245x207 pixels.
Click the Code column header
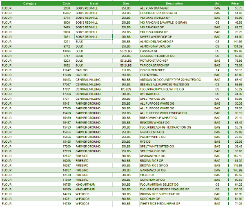[67, 3]
